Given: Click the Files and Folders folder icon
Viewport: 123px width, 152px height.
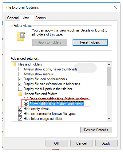Looking at the screenshot, I should click(14, 64).
